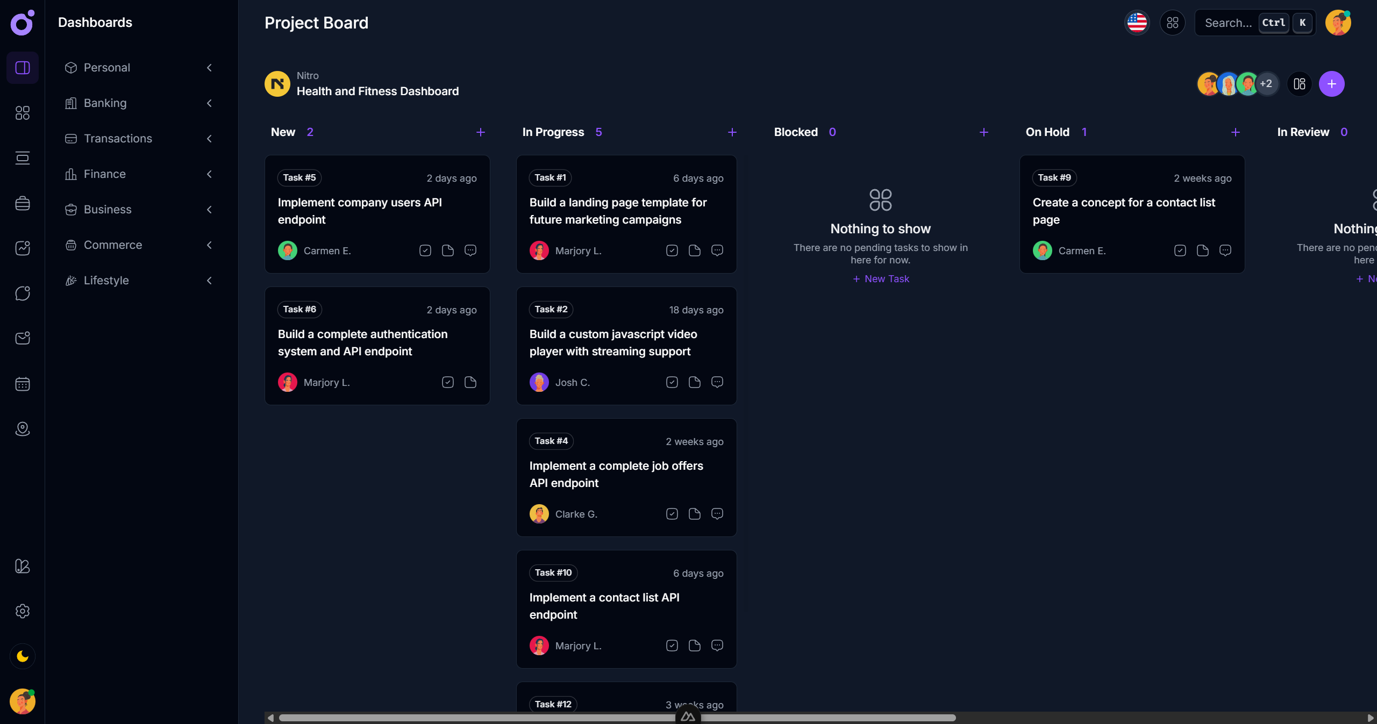1377x724 pixels.
Task: Mark Task #9 complete via its checkmark icon
Action: 1180,250
